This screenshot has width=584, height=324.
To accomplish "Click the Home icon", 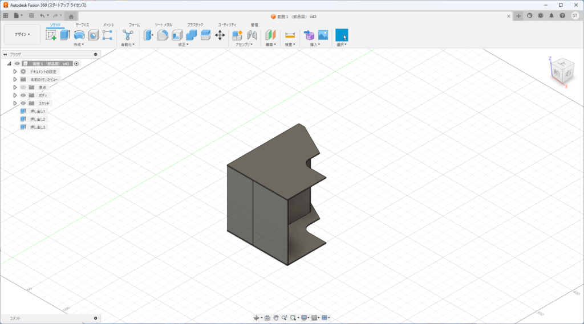I will (x=71, y=16).
